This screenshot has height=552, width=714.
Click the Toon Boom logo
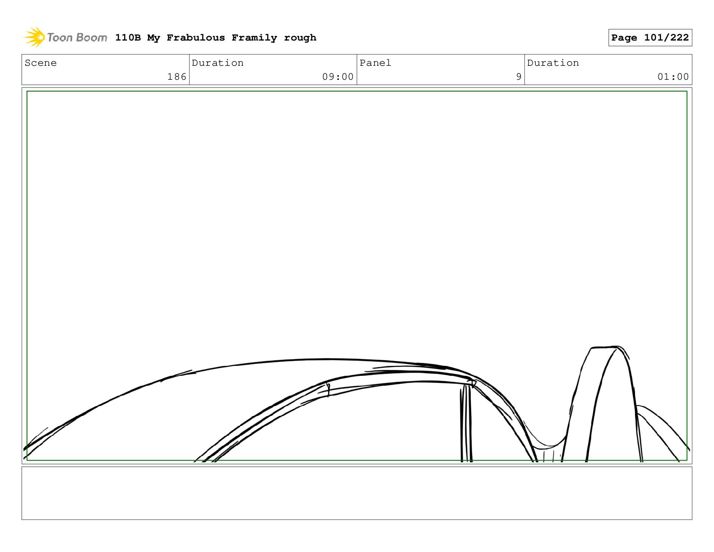click(x=65, y=37)
